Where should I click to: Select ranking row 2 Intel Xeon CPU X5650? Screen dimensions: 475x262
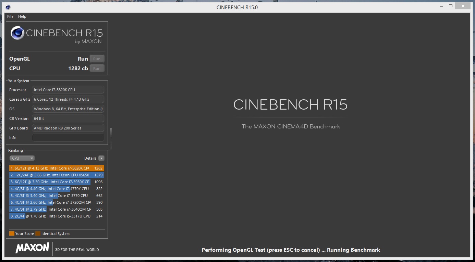57,175
